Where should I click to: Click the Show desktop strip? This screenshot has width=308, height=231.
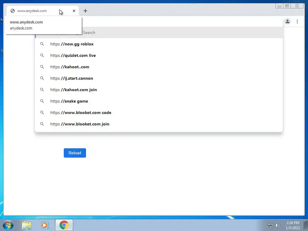point(306,225)
